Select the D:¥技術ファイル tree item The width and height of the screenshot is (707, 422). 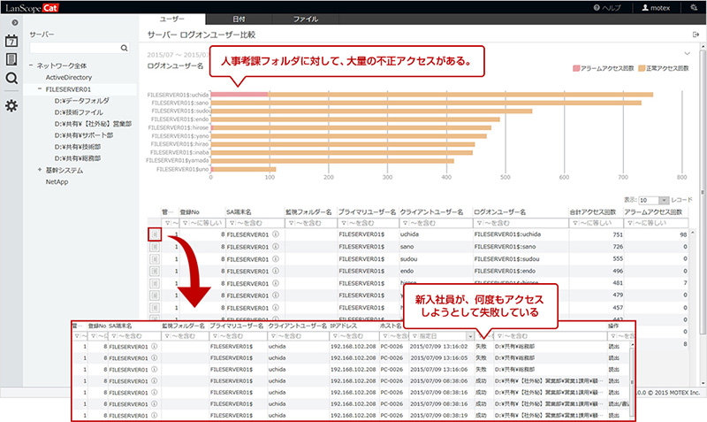79,112
